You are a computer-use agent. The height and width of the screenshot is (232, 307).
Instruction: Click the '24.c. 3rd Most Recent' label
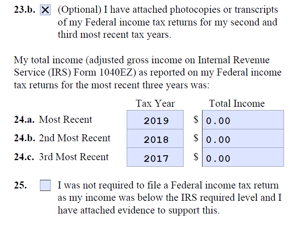click(x=61, y=157)
